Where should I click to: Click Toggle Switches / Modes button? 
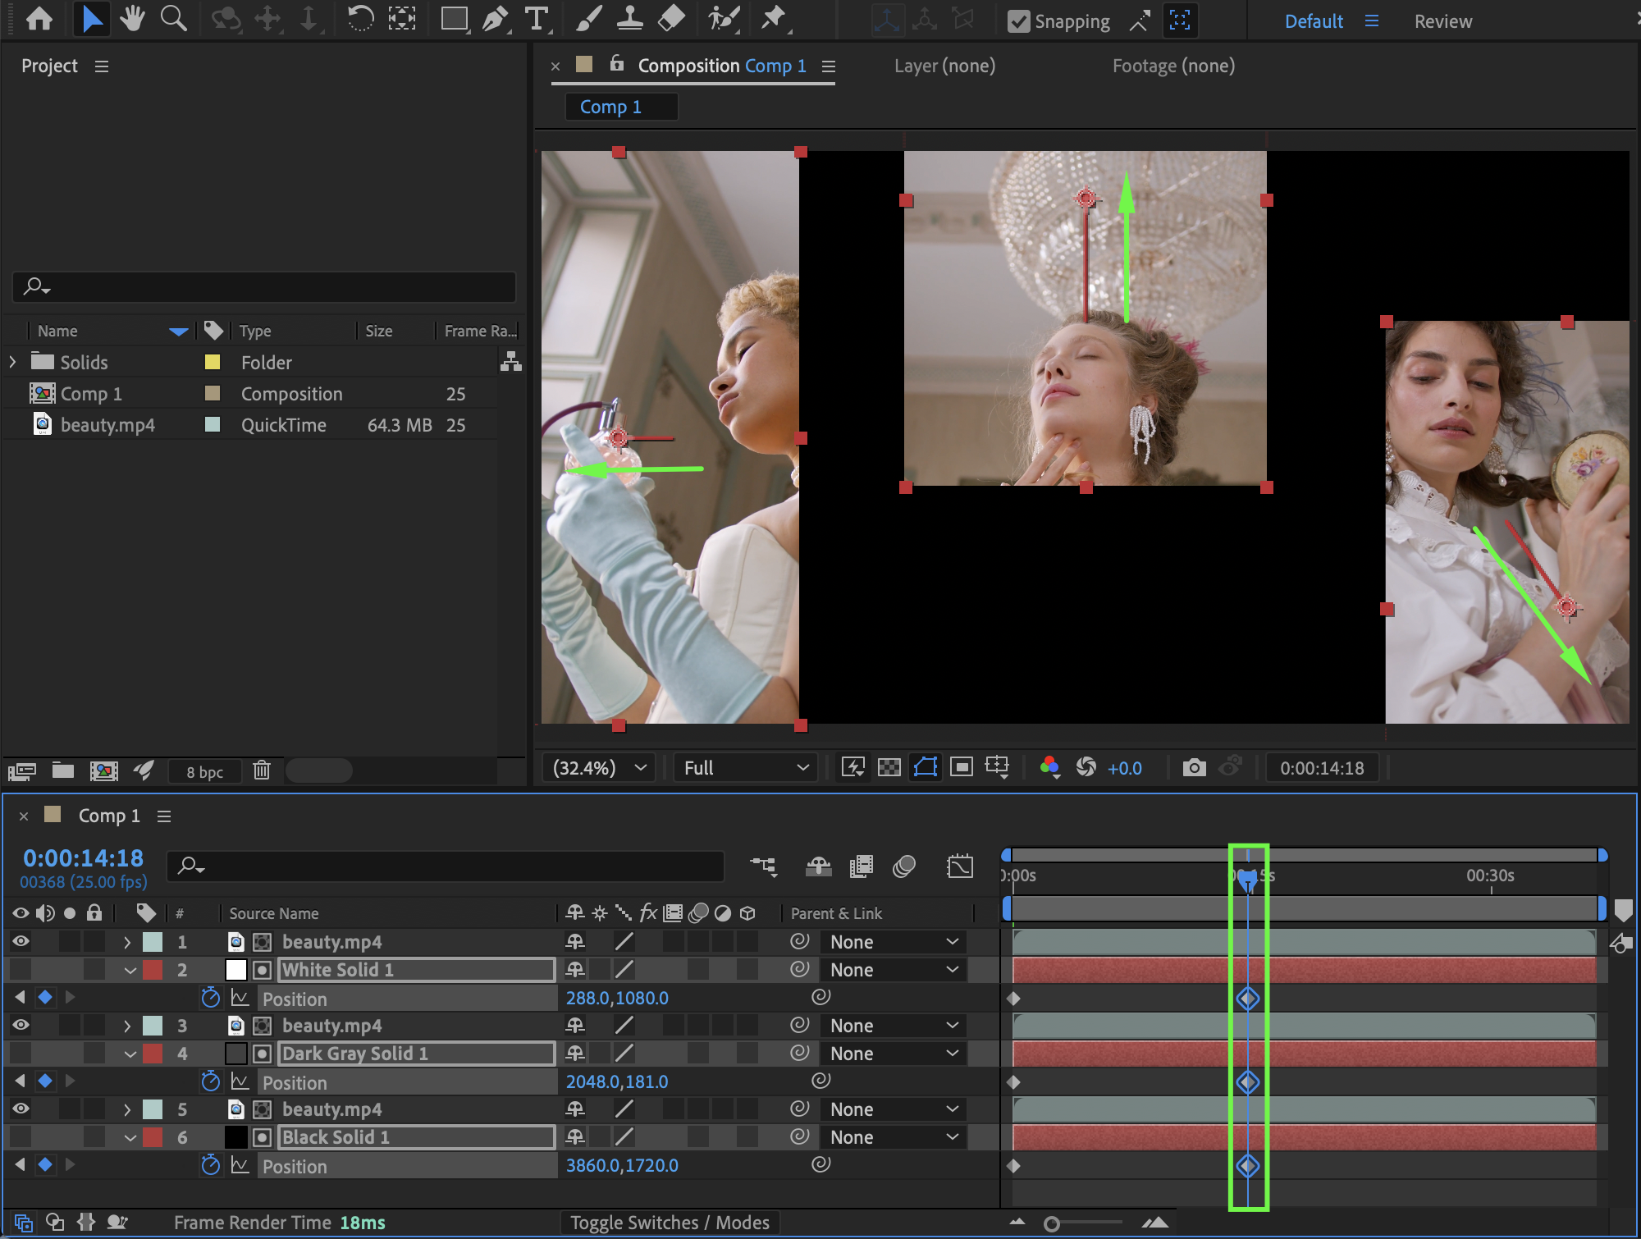670,1223
